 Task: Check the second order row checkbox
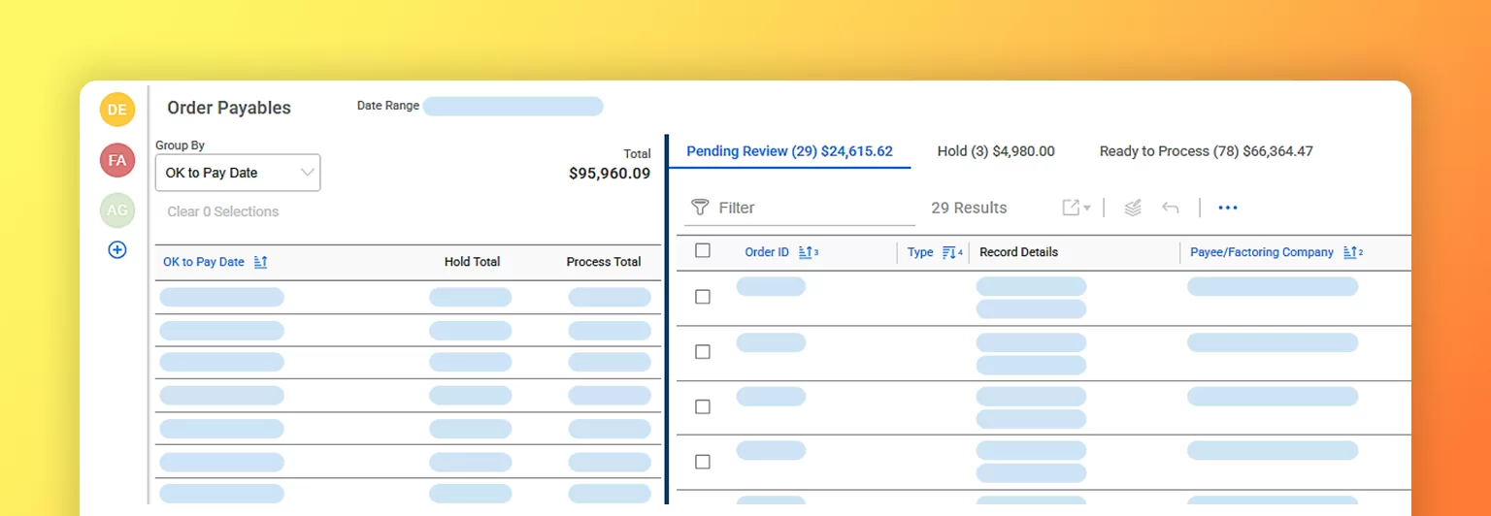pos(703,352)
